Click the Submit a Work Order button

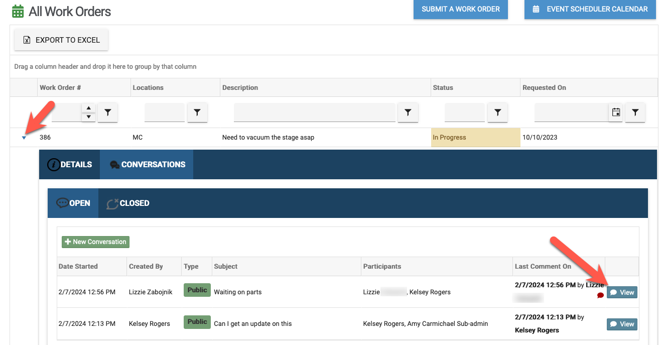460,9
